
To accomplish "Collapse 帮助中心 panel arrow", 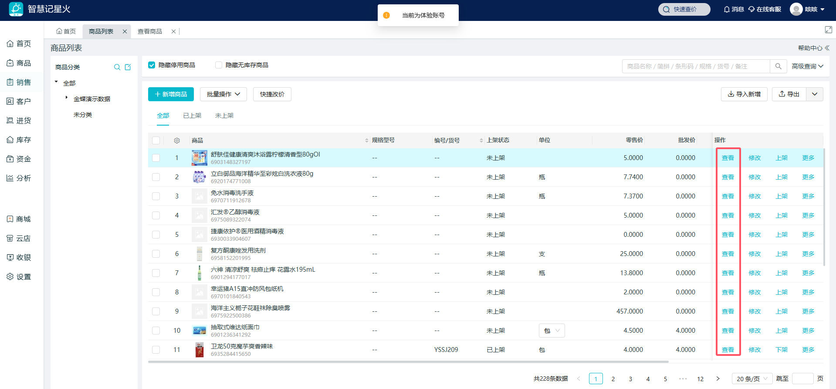I will (827, 48).
